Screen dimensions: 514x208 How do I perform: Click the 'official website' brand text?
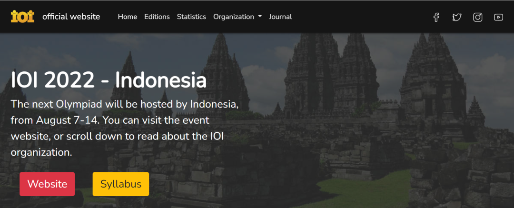71,17
